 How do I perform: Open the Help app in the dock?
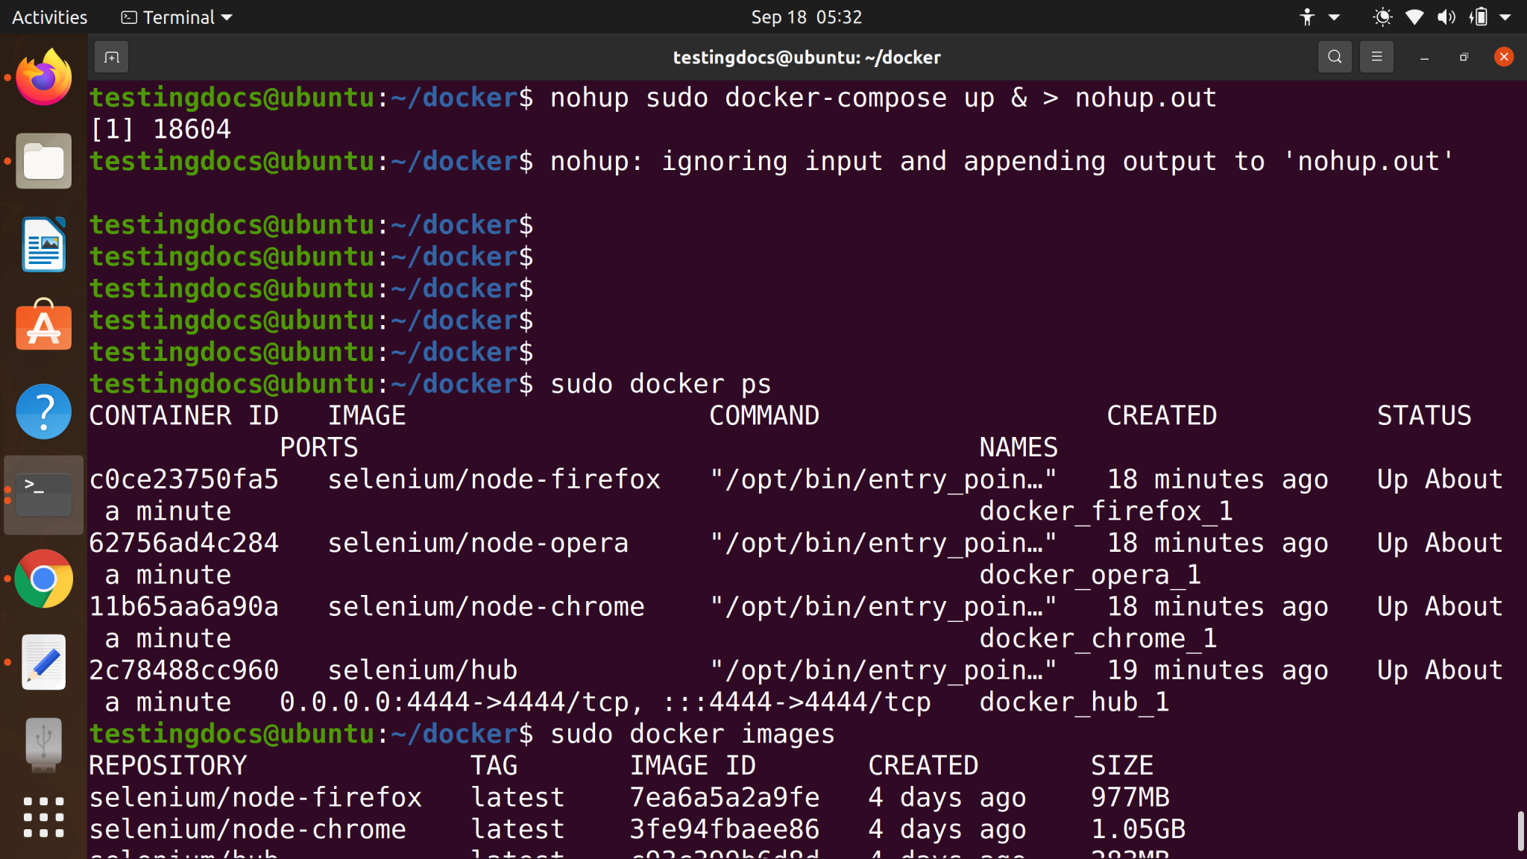(x=43, y=411)
